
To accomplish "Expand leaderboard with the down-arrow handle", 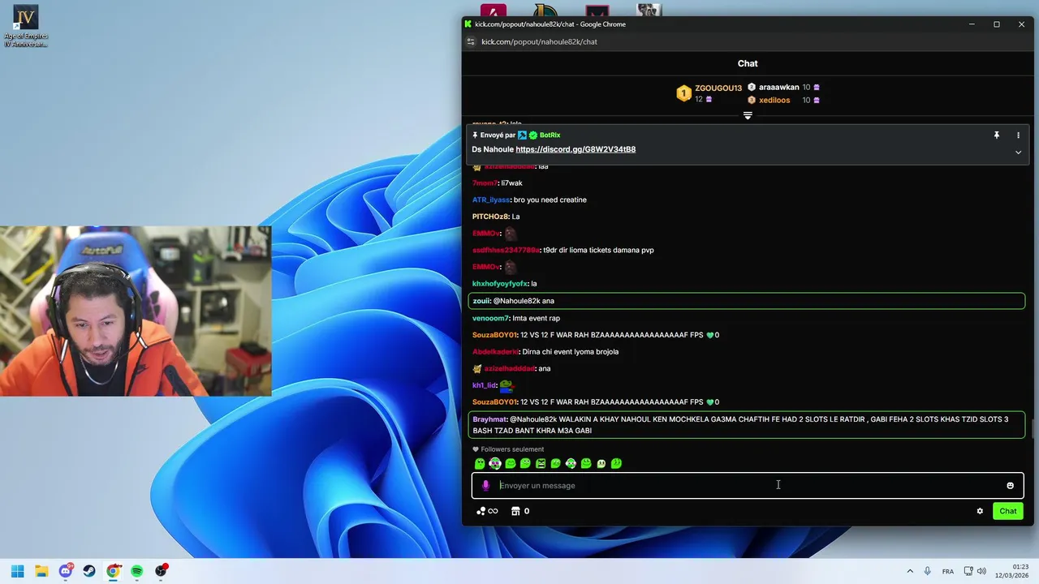I will pos(748,116).
